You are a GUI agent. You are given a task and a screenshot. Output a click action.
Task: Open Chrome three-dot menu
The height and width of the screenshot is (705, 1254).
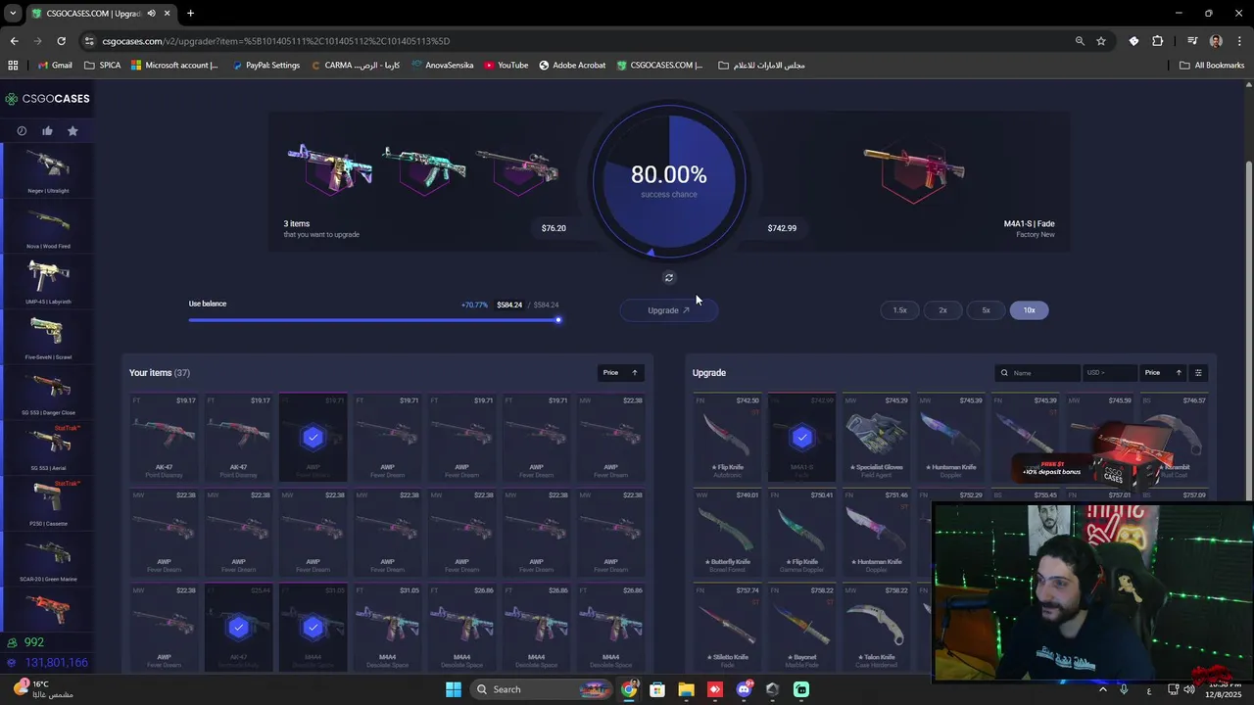tap(1238, 41)
